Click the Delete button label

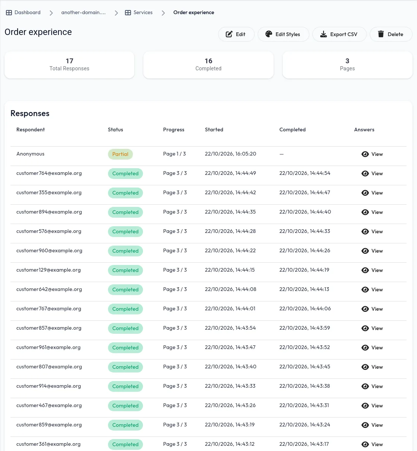(395, 34)
